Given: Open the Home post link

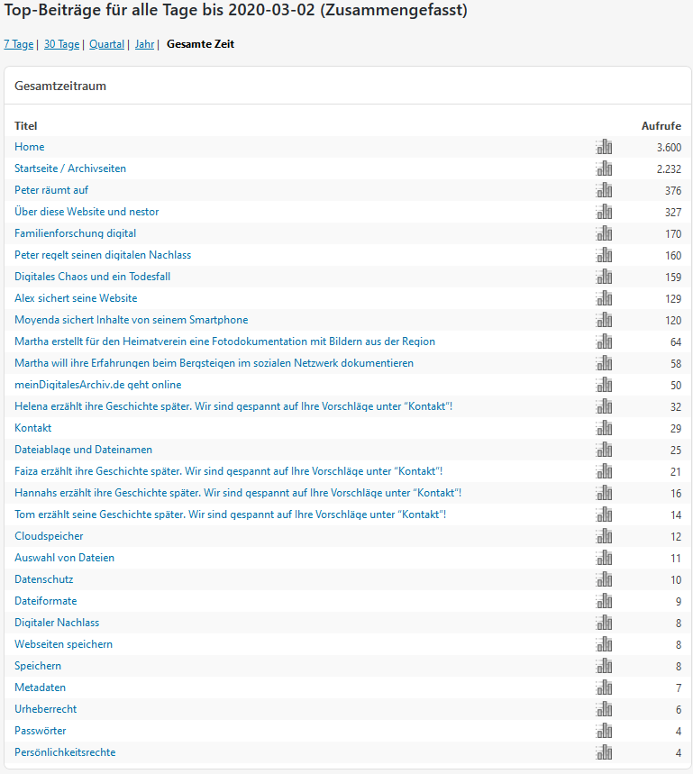Looking at the screenshot, I should (30, 147).
